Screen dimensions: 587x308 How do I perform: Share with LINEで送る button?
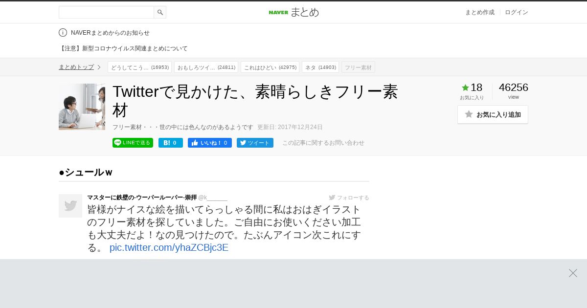[x=133, y=143]
